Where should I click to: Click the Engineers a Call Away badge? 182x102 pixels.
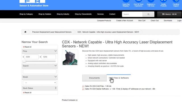tap(151, 3)
